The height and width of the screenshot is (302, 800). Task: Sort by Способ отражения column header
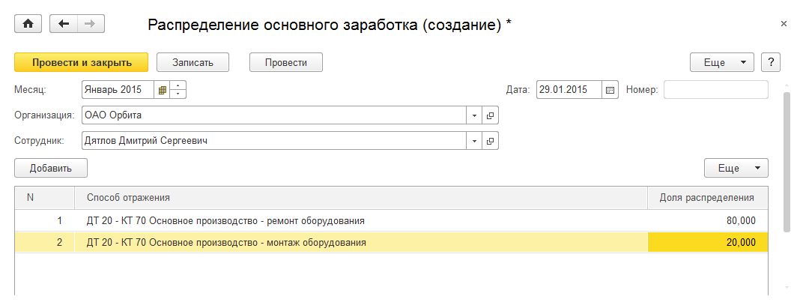(360, 198)
